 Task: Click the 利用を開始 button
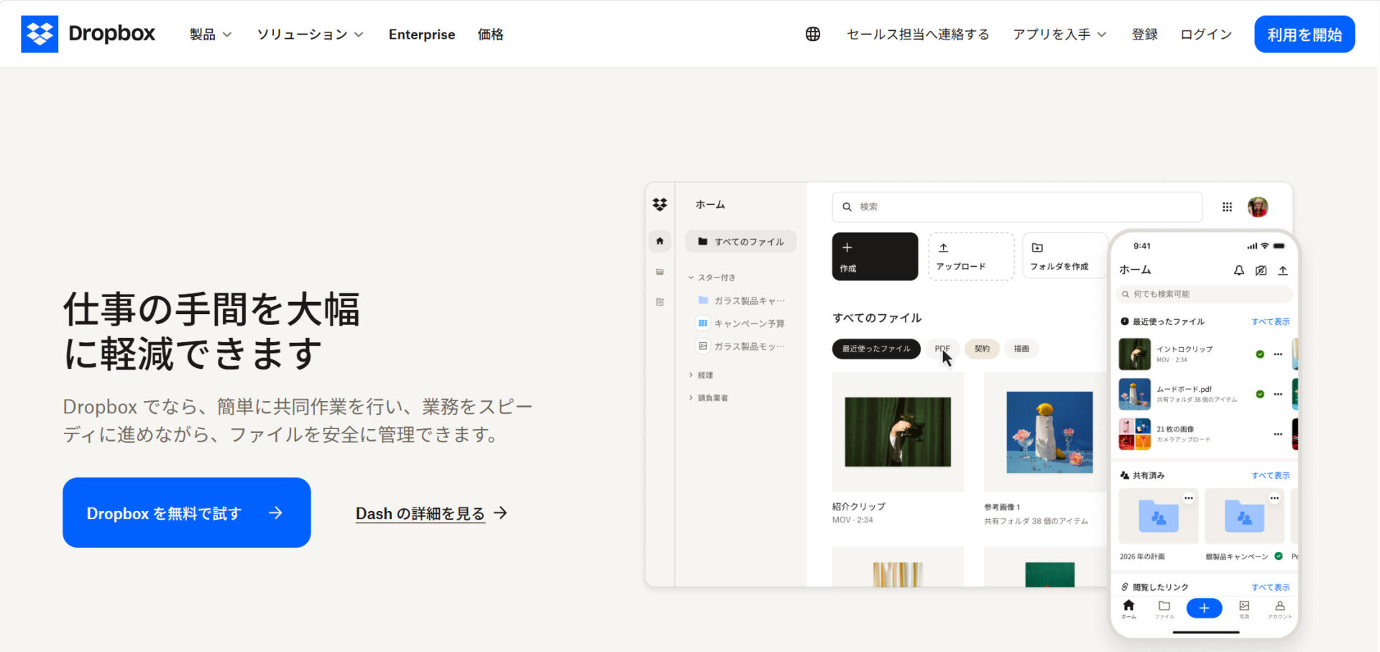(x=1305, y=34)
